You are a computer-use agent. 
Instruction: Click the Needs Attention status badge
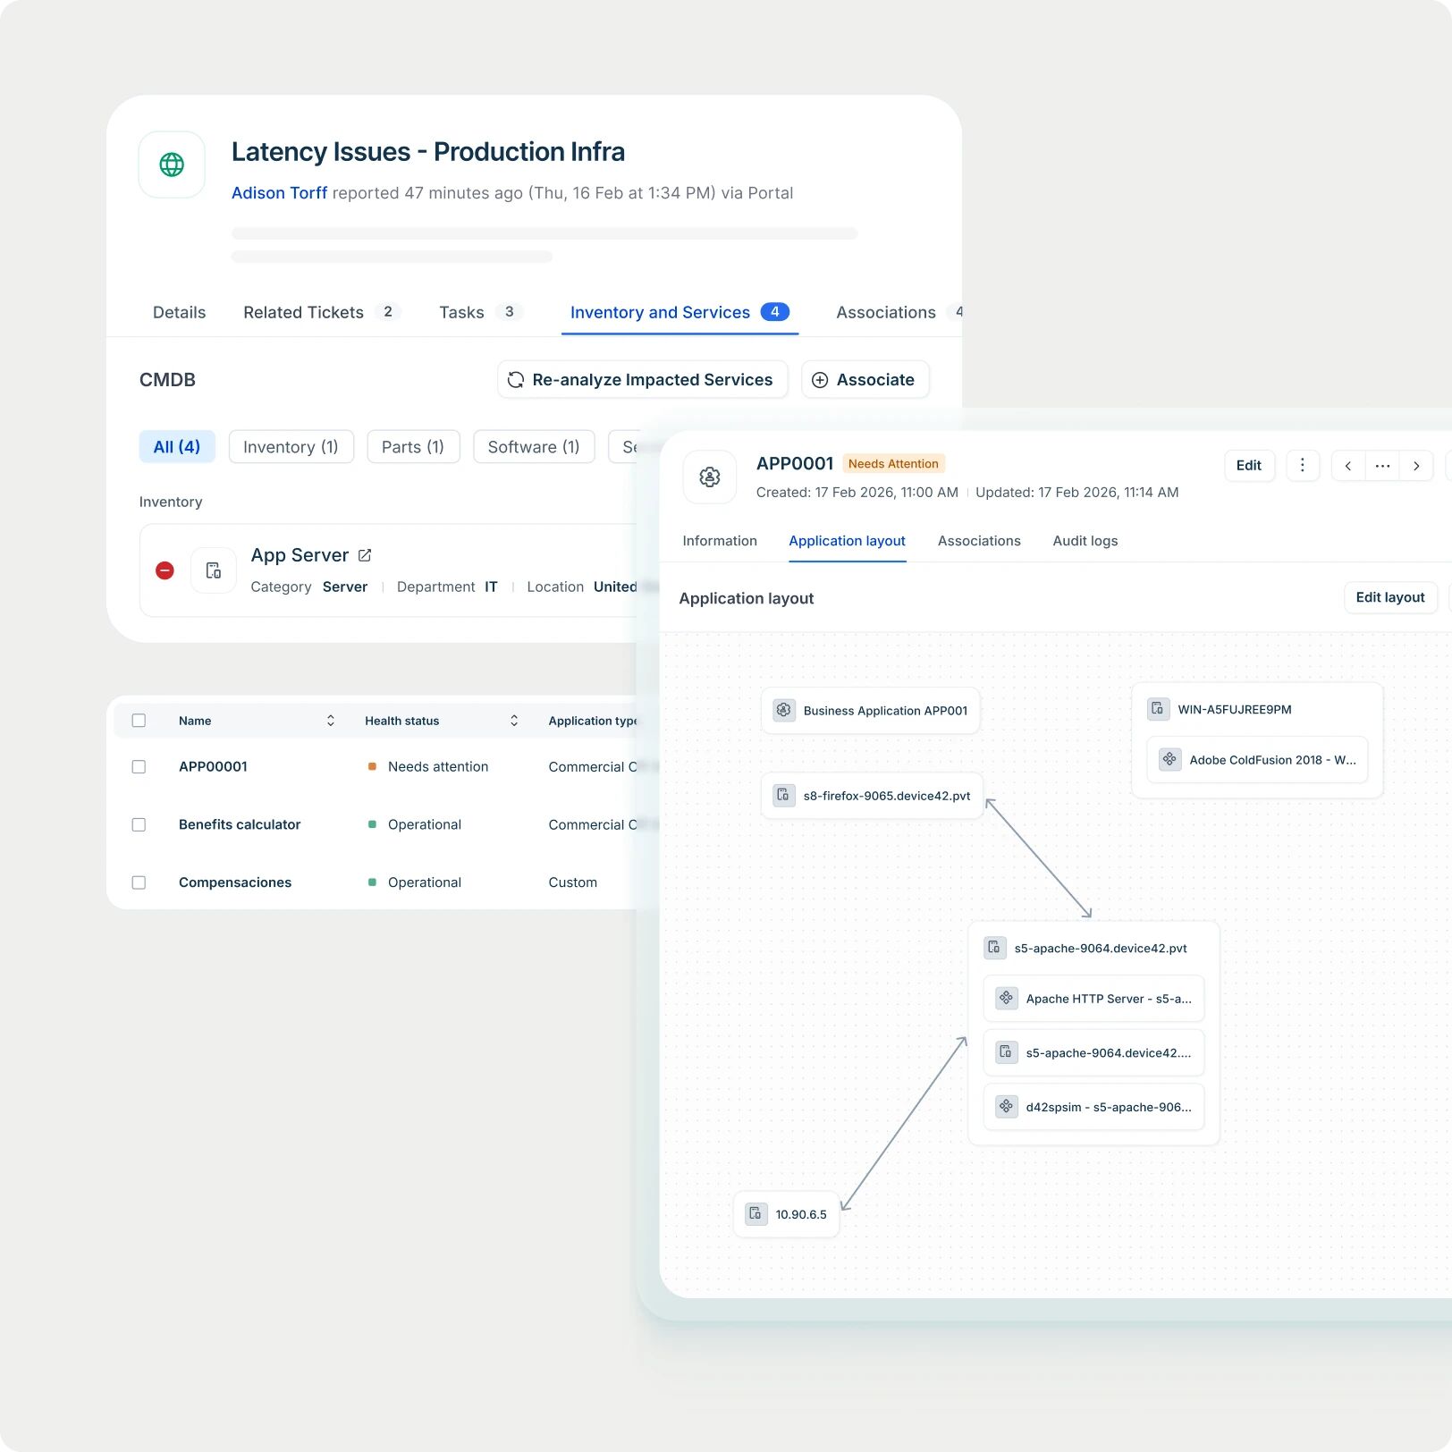893,463
